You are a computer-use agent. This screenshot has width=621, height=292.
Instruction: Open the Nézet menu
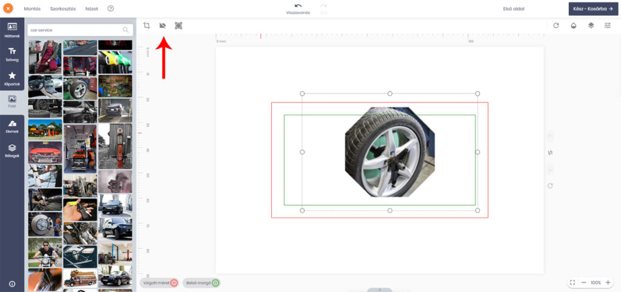click(92, 8)
